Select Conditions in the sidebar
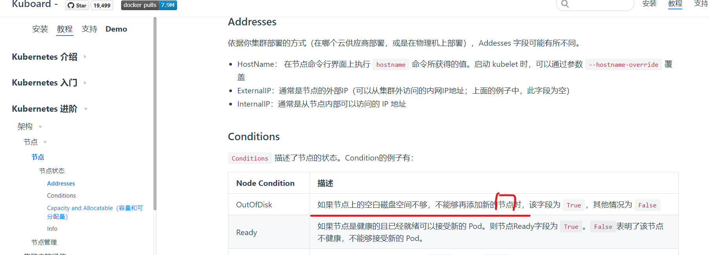The width and height of the screenshot is (710, 255). (x=61, y=195)
